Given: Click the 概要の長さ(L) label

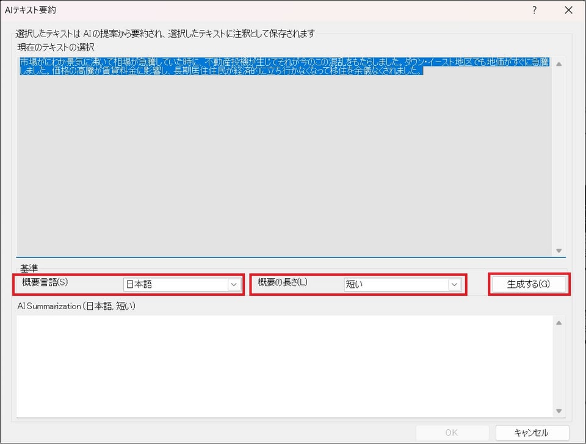Looking at the screenshot, I should tap(283, 282).
